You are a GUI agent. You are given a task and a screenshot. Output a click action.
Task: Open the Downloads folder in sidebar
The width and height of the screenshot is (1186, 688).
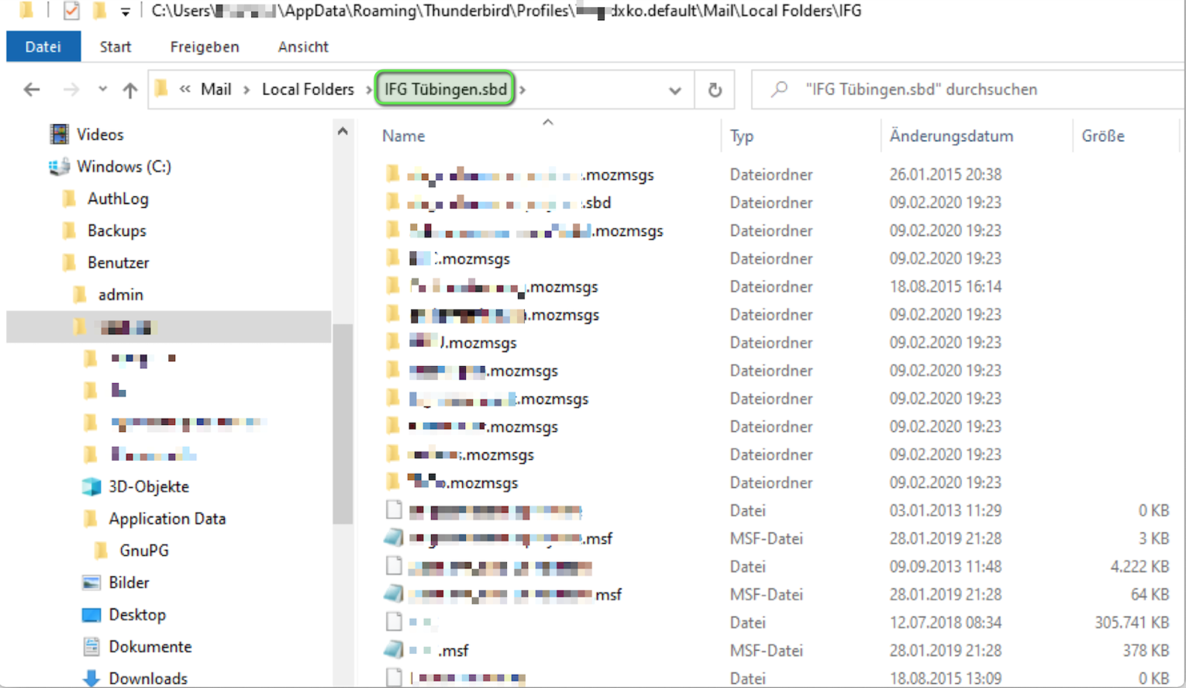pyautogui.click(x=148, y=678)
